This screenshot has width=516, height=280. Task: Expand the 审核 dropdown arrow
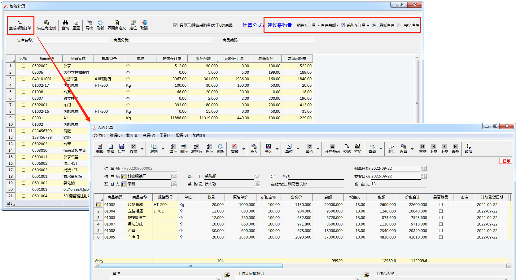pos(243,149)
